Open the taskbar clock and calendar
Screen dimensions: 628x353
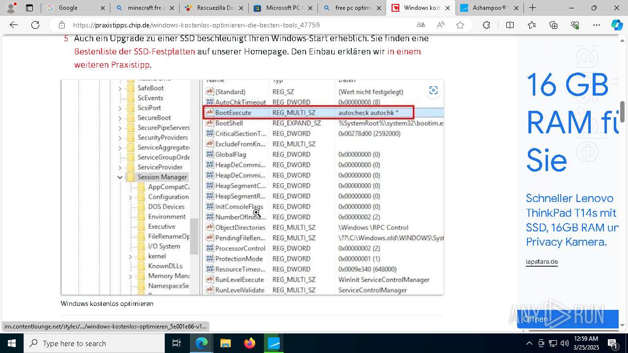click(585, 343)
